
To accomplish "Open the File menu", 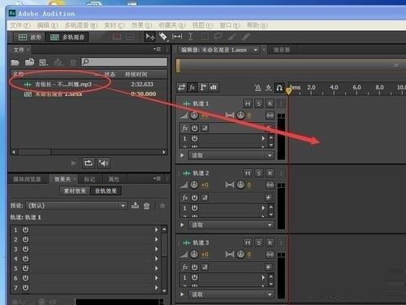I will (x=20, y=25).
